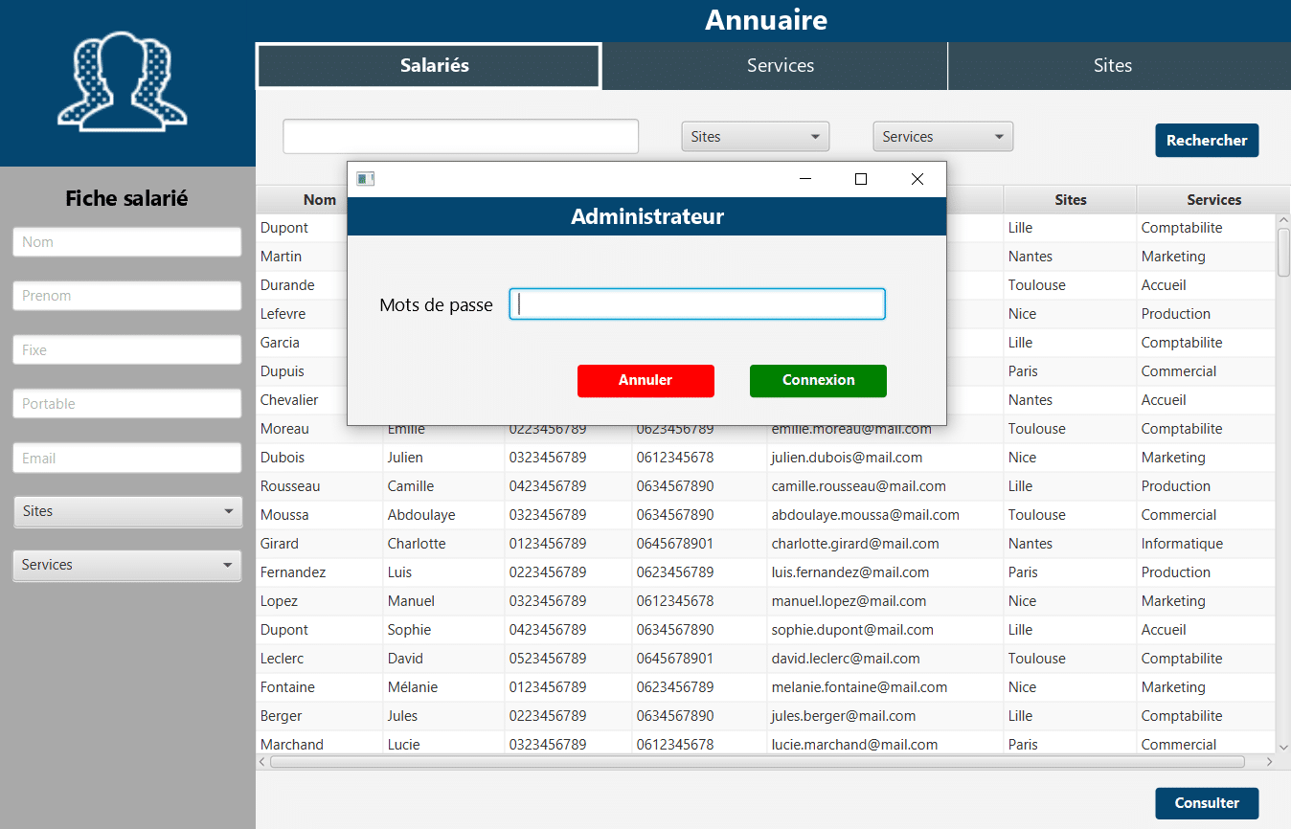Open the Services dropdown in Fiche salarié panel

click(126, 565)
